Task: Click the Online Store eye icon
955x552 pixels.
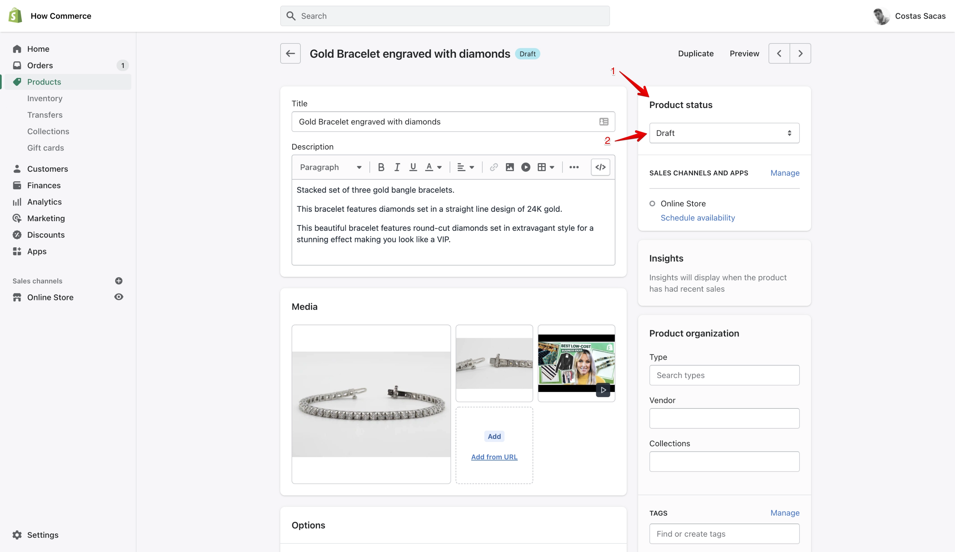Action: 119,297
